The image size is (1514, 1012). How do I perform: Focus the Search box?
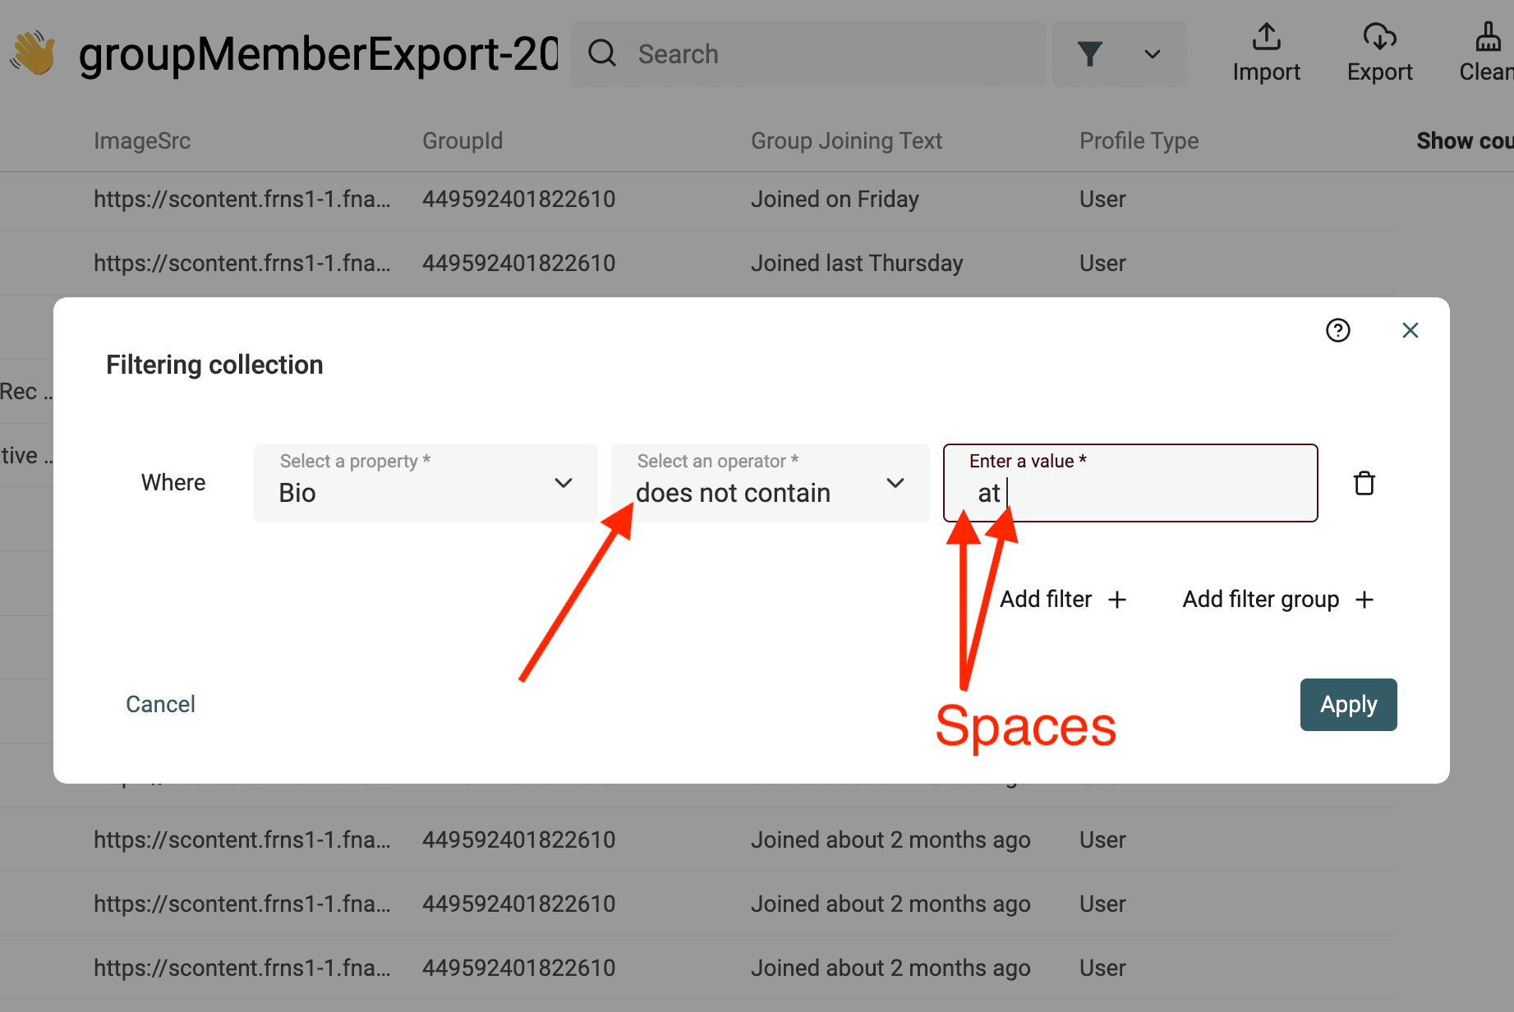(x=821, y=54)
